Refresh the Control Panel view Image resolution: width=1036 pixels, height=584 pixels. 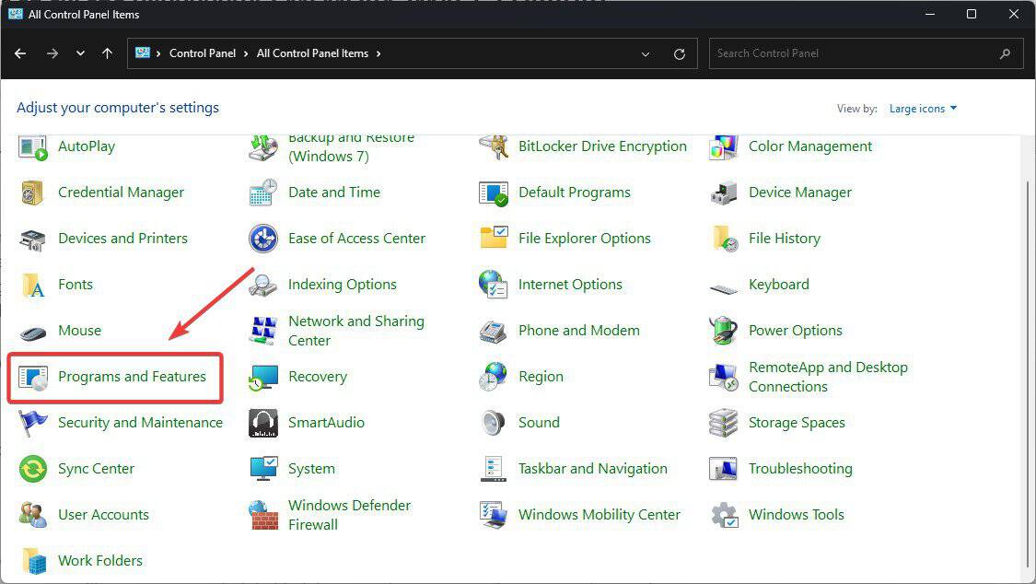click(680, 54)
